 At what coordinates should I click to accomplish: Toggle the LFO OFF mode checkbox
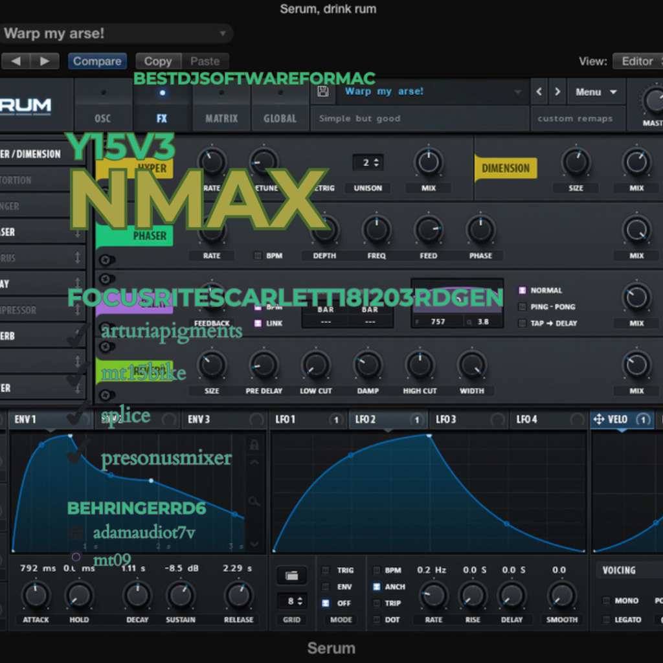326,603
